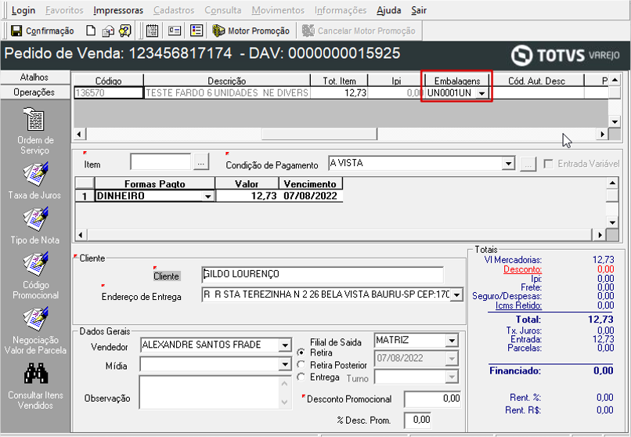Click the Descrição column header

227,81
